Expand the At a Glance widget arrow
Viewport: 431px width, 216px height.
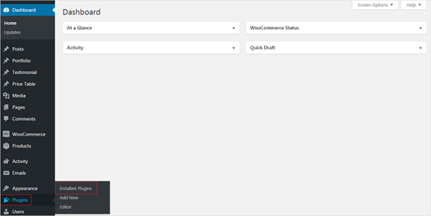234,28
